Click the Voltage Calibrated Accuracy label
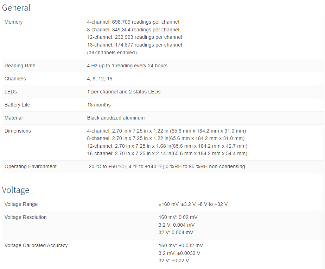This screenshot has width=325, height=269. [x=36, y=245]
